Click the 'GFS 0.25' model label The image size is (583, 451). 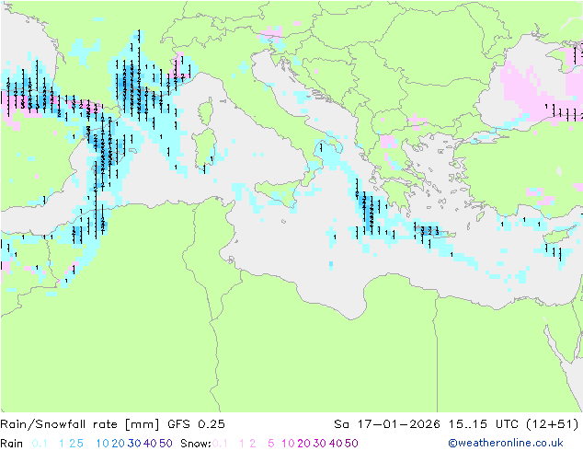196,424
